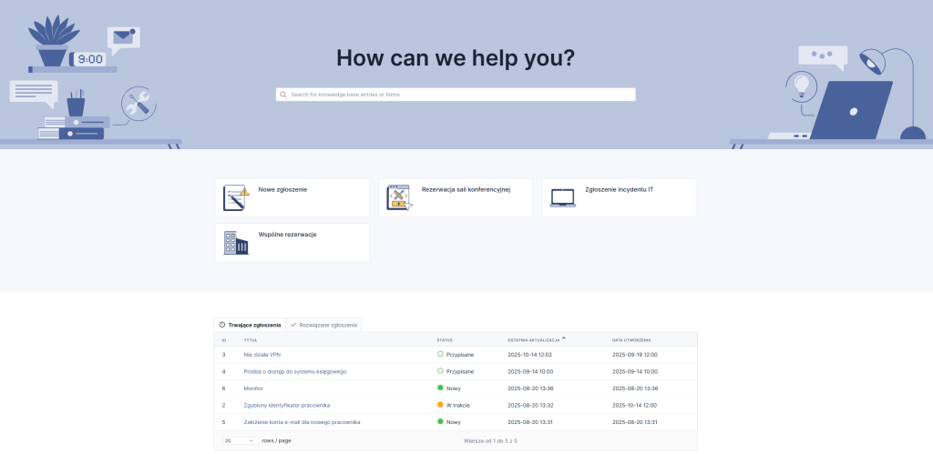Click the Tytuł column header
The width and height of the screenshot is (933, 454).
click(251, 340)
